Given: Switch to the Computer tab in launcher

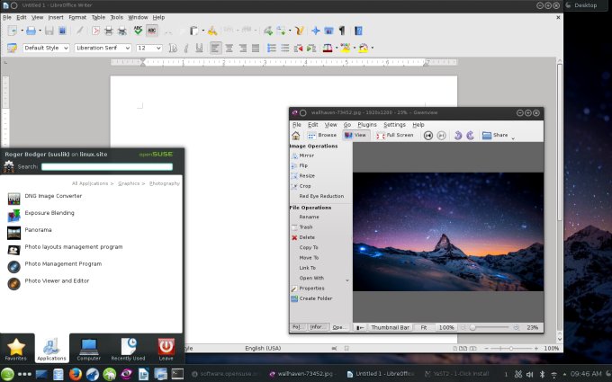Looking at the screenshot, I should point(89,347).
